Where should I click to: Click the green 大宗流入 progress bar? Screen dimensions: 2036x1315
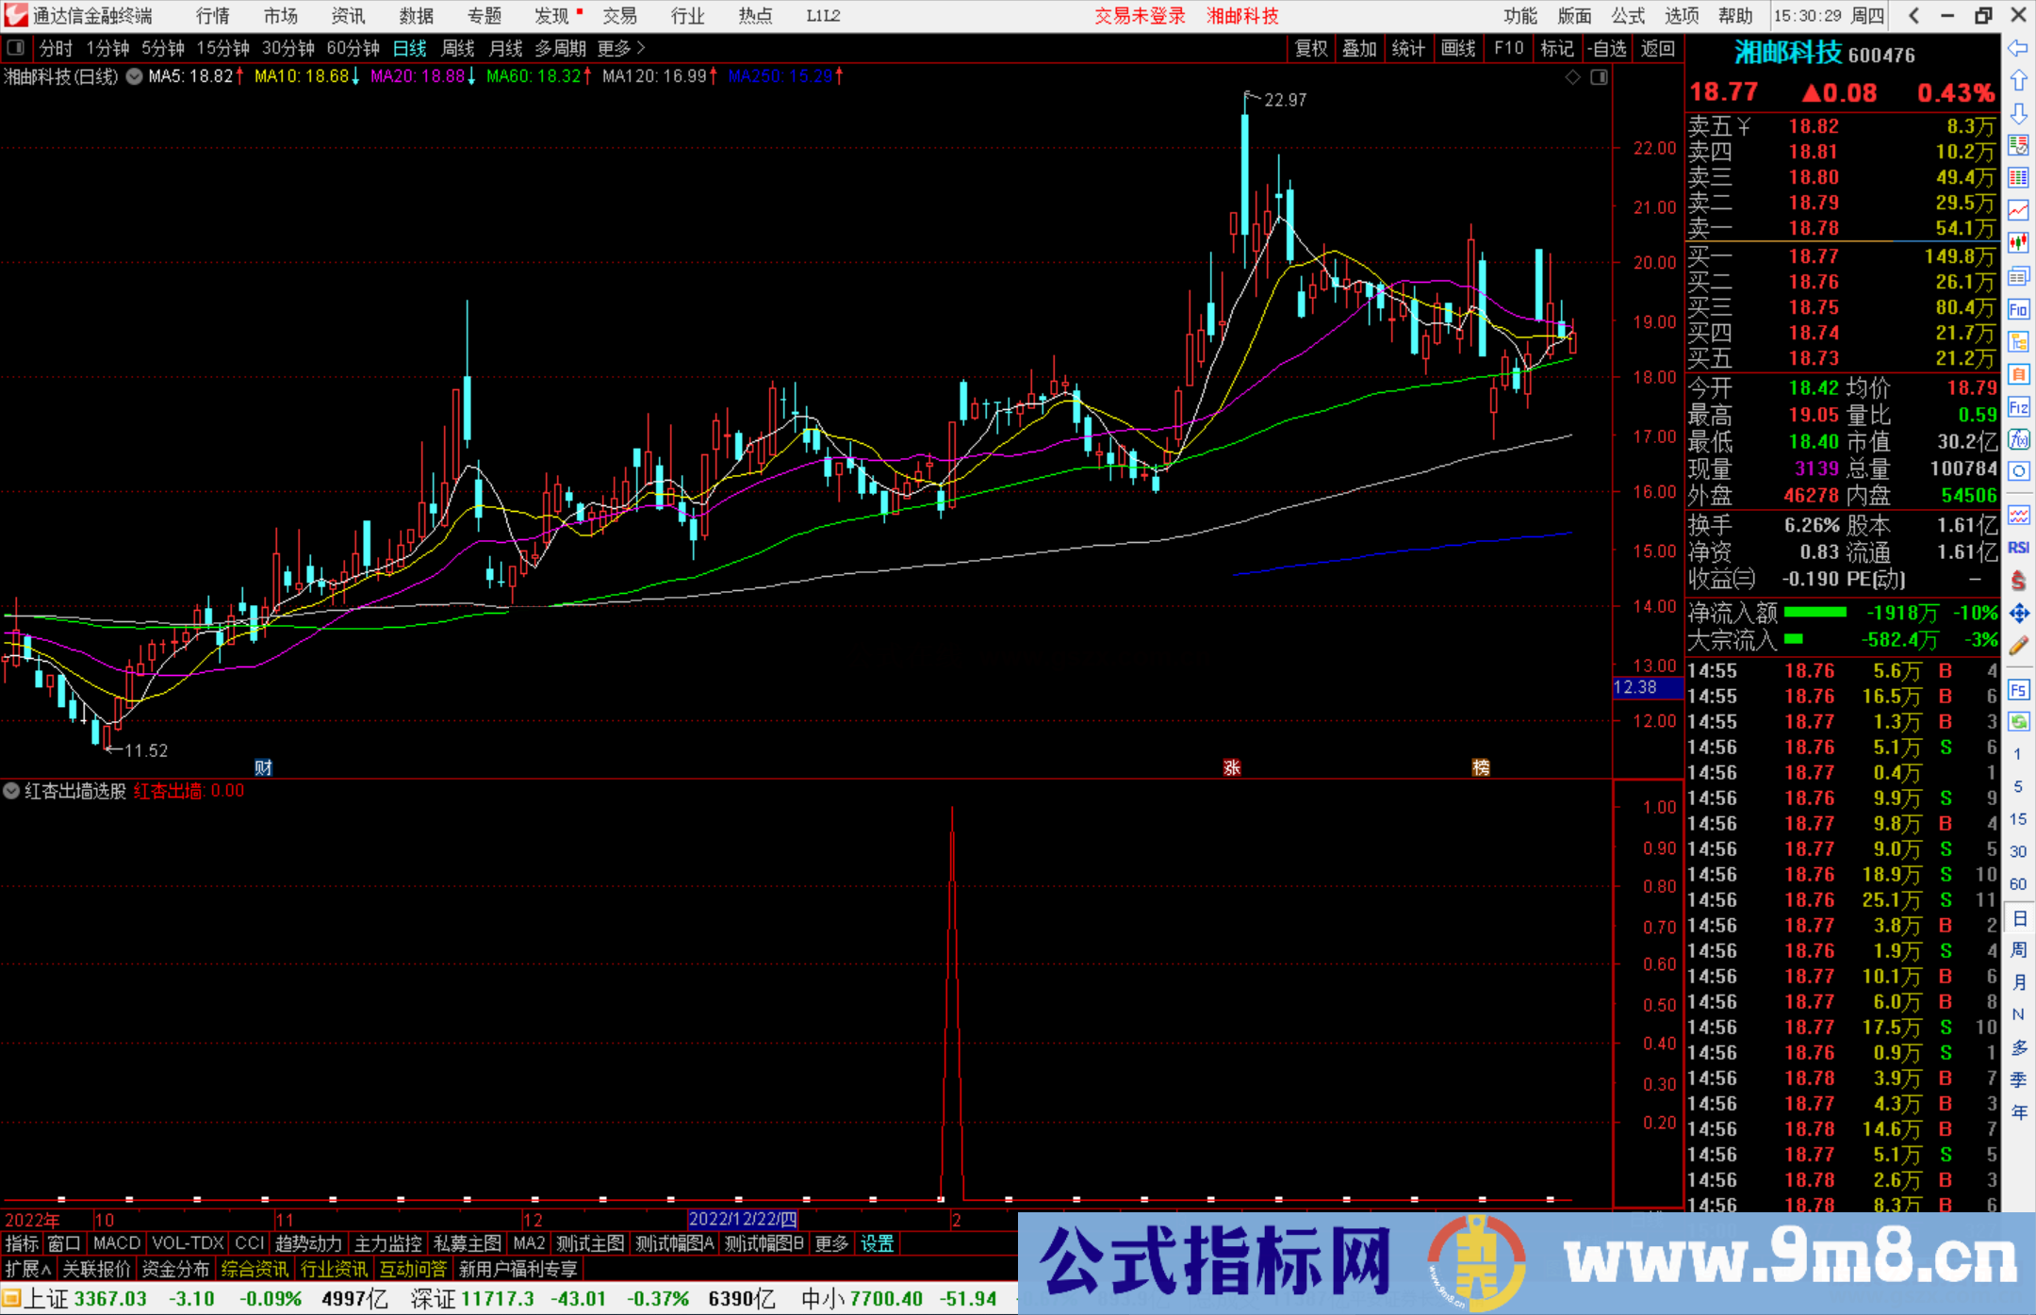1794,639
